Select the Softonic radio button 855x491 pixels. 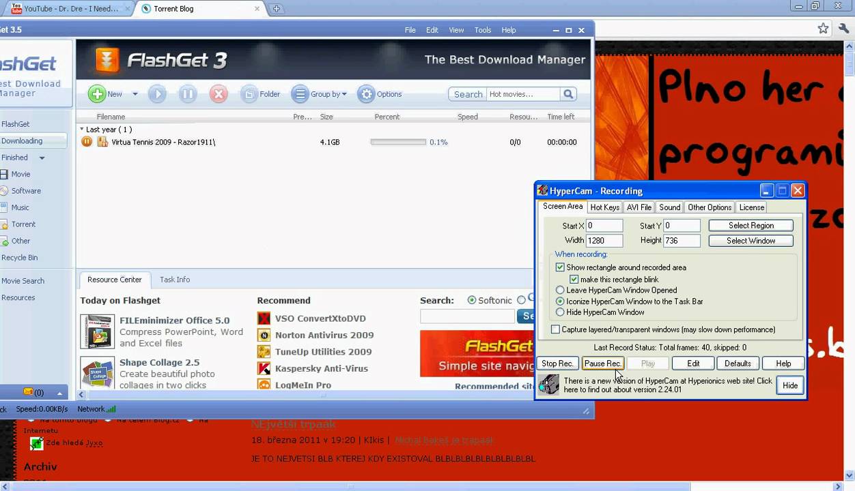tap(472, 300)
